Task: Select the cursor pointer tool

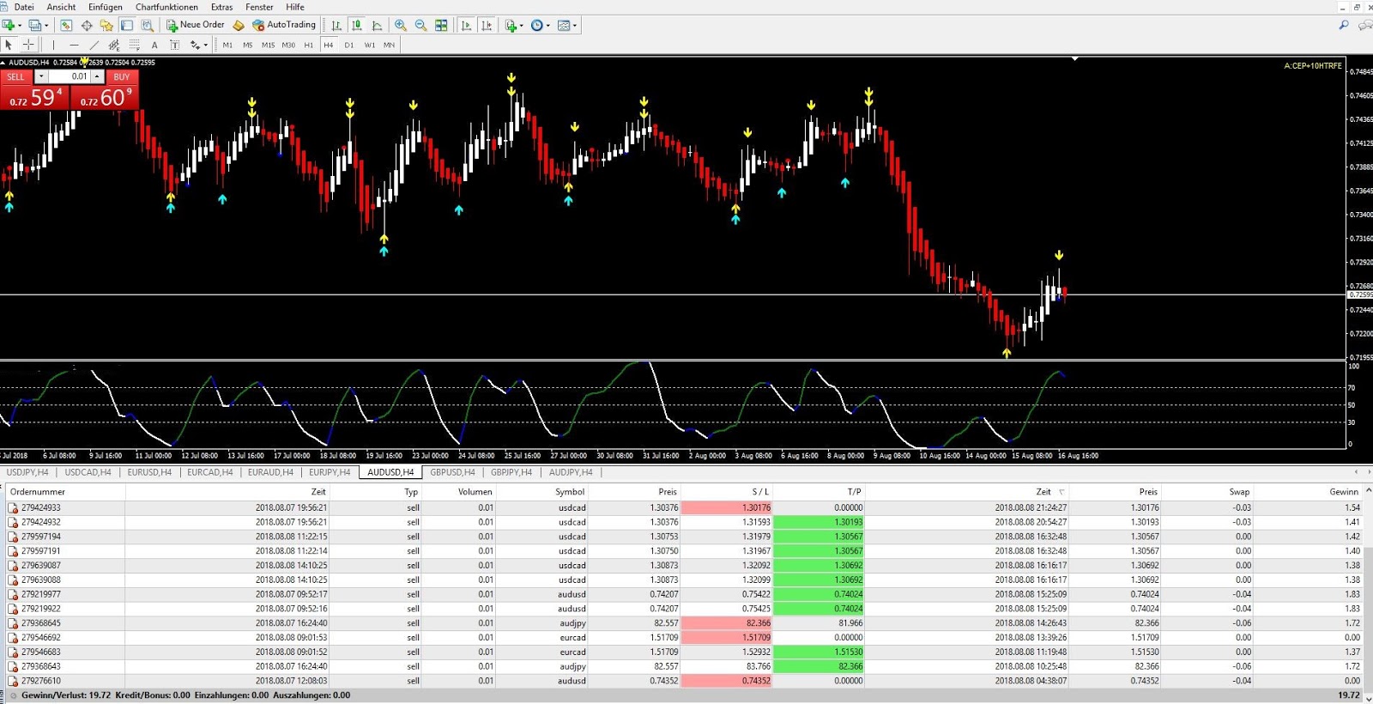Action: 9,45
